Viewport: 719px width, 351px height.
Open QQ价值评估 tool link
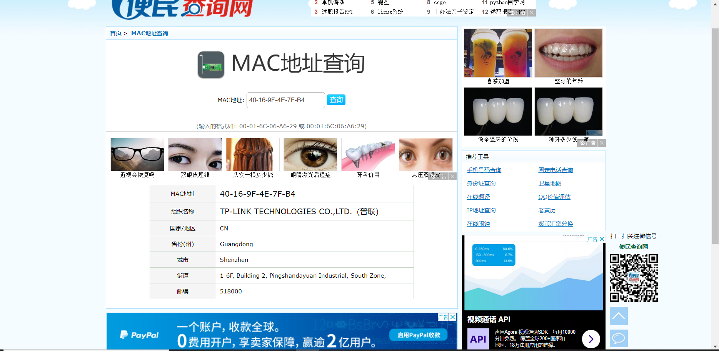(x=554, y=197)
